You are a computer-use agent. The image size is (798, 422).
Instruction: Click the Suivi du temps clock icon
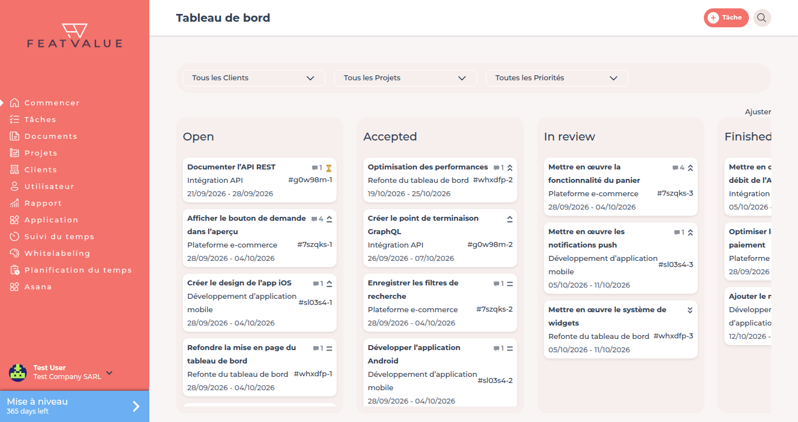click(x=14, y=236)
